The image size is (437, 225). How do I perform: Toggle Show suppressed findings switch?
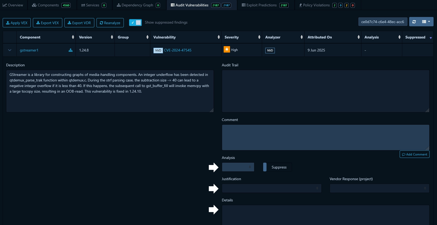(x=135, y=23)
